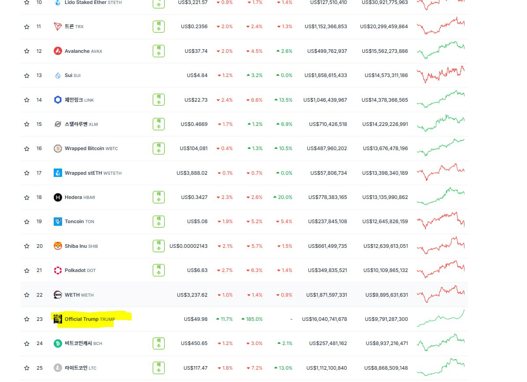Click the star next to Wrapped stETH
The width and height of the screenshot is (527, 382).
[x=27, y=173]
